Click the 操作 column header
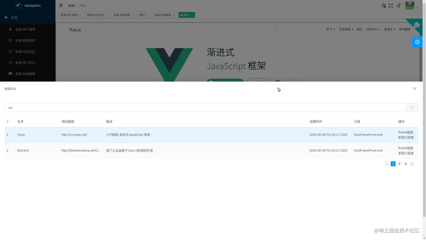This screenshot has height=240, width=426. (x=401, y=122)
